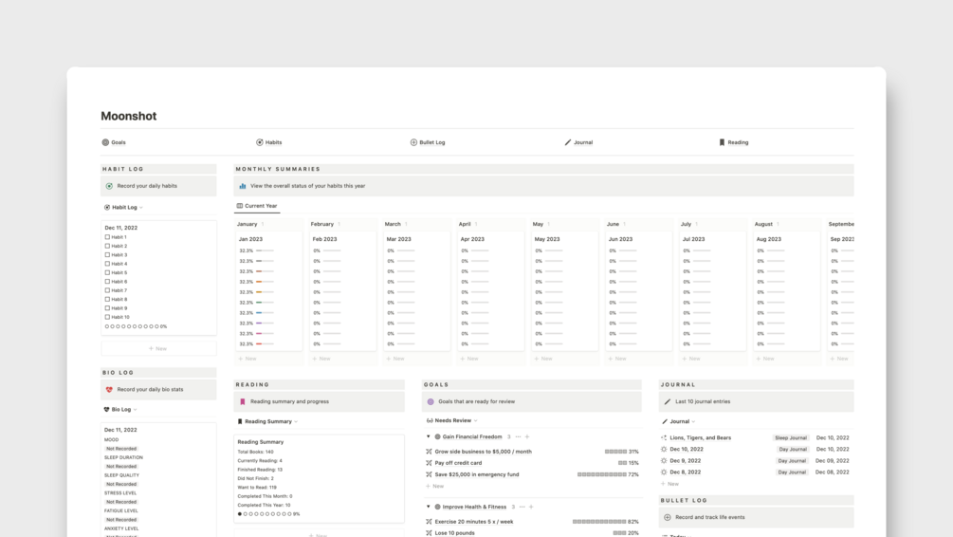Open the Jan 2023 summary card
The width and height of the screenshot is (953, 537).
[x=268, y=292]
